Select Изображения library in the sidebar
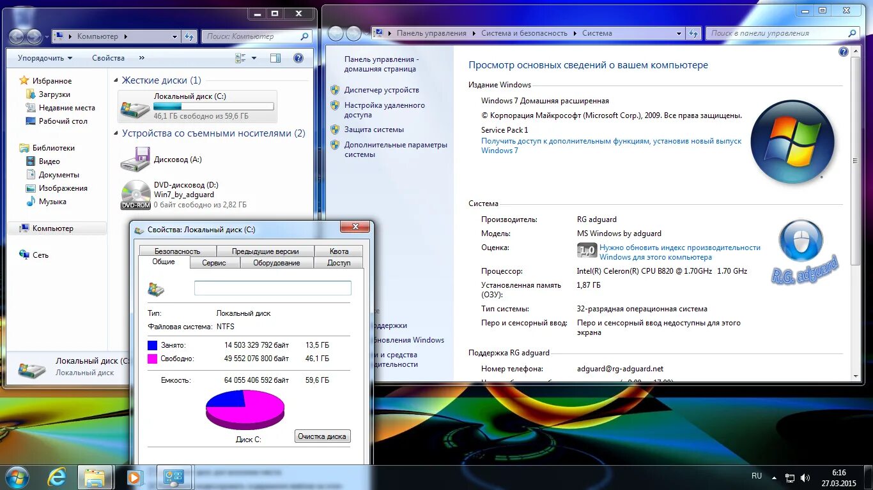Screen dimensions: 873x490 (63, 188)
